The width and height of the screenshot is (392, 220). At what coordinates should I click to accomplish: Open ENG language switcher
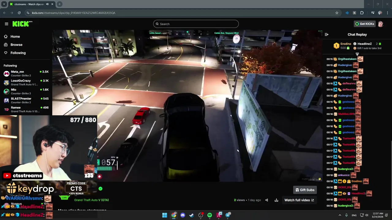pos(354,215)
